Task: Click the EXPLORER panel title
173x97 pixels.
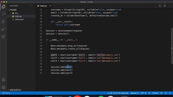Action: tap(14, 6)
